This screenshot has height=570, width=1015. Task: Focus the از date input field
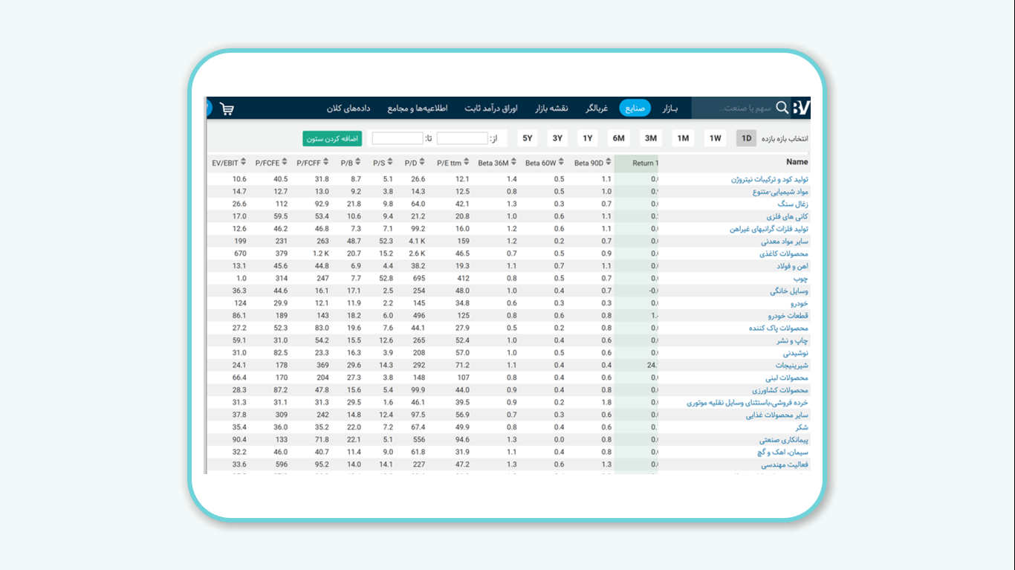(x=462, y=138)
